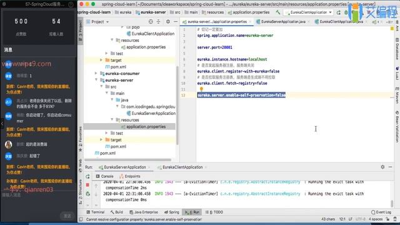Click the tool windows toggle icon in the status bar corner
This screenshot has width=400, height=225.
click(81, 219)
